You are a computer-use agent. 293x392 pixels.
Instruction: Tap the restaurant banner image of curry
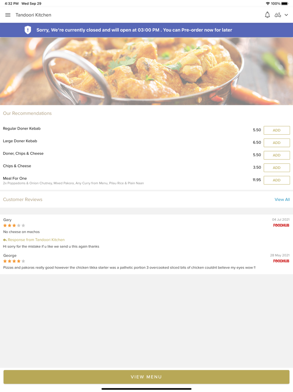click(146, 71)
